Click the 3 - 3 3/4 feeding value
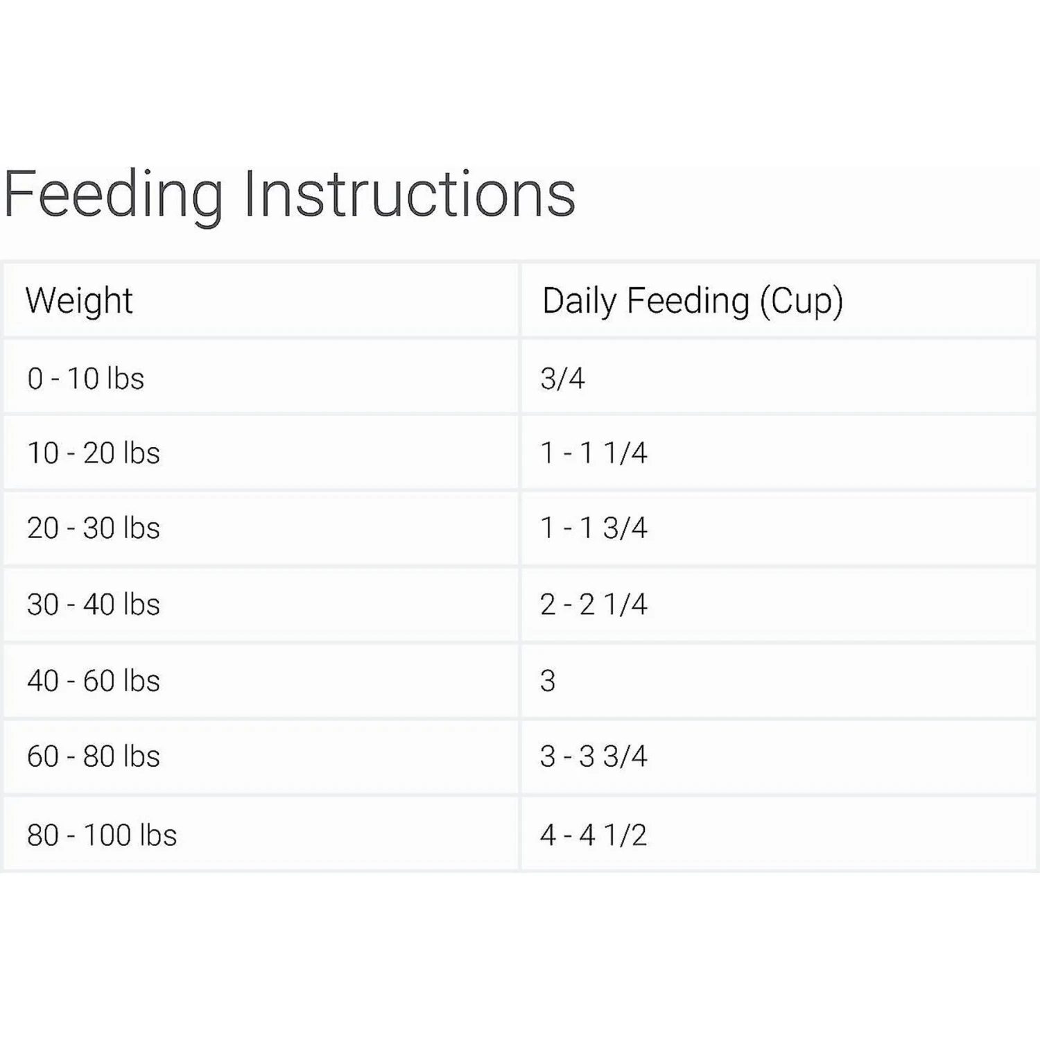 pyautogui.click(x=593, y=756)
